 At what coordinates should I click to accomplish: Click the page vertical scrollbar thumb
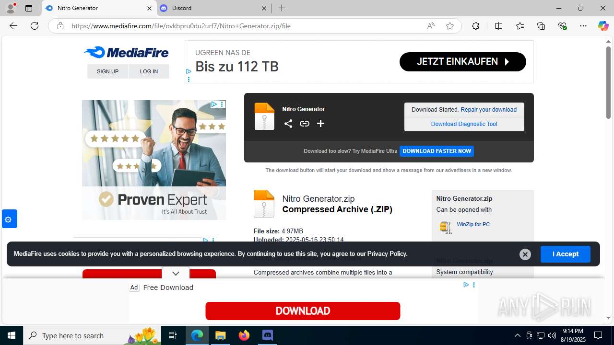(608, 82)
